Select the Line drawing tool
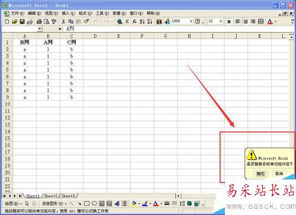This screenshot has width=296, height=215. (72, 203)
